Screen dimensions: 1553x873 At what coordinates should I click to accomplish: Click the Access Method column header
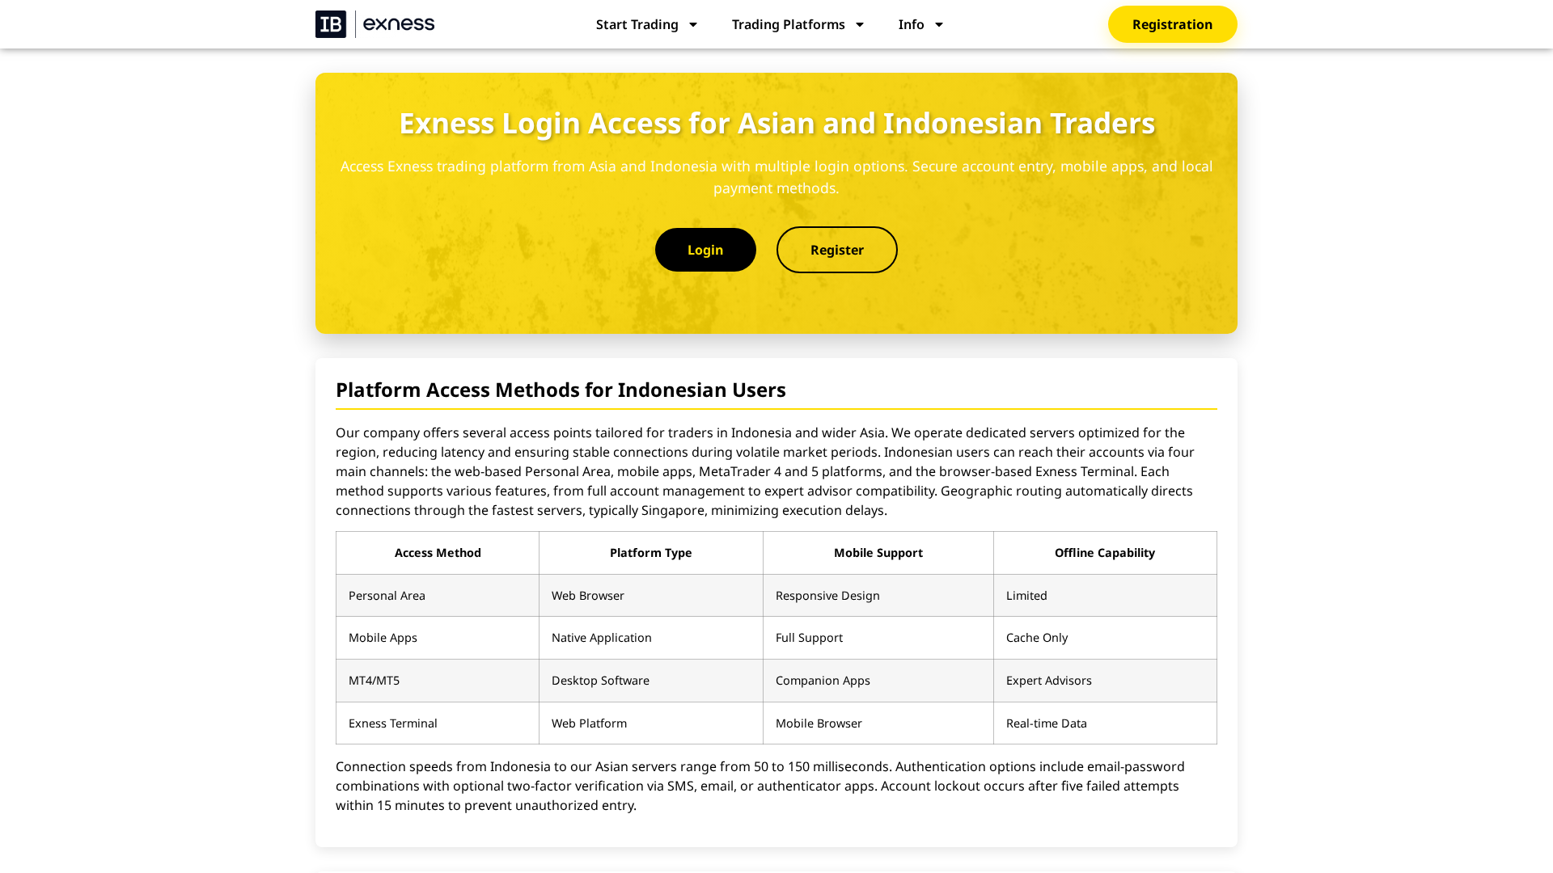coord(438,553)
